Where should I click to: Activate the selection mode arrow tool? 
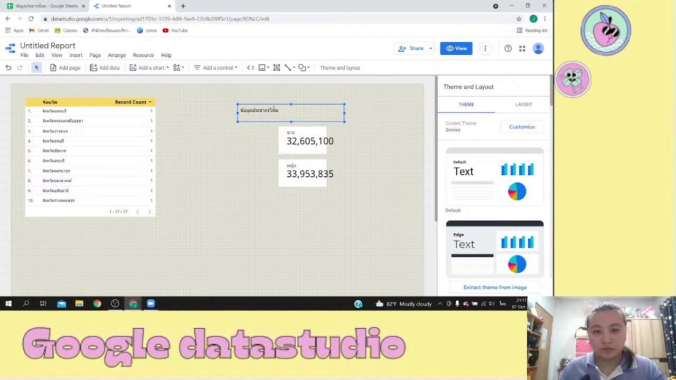36,68
